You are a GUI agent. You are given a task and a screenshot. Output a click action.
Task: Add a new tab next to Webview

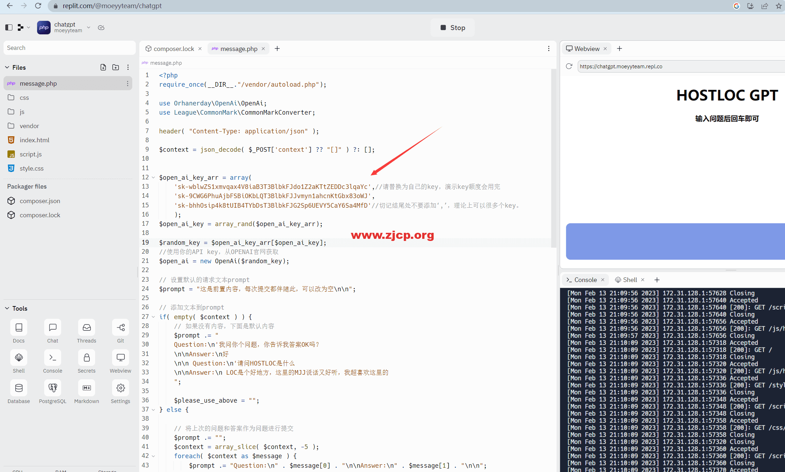[620, 48]
